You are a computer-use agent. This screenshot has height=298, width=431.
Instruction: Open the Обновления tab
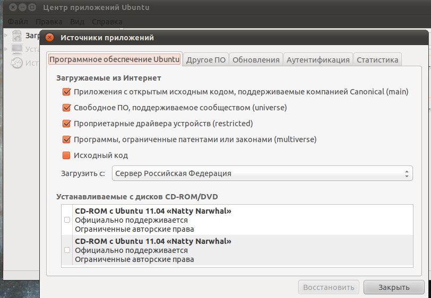(x=256, y=60)
